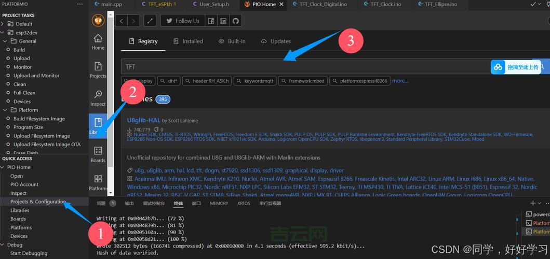Open the PIO Home sidebar icon
The height and width of the screenshot is (259, 550).
click(98, 41)
